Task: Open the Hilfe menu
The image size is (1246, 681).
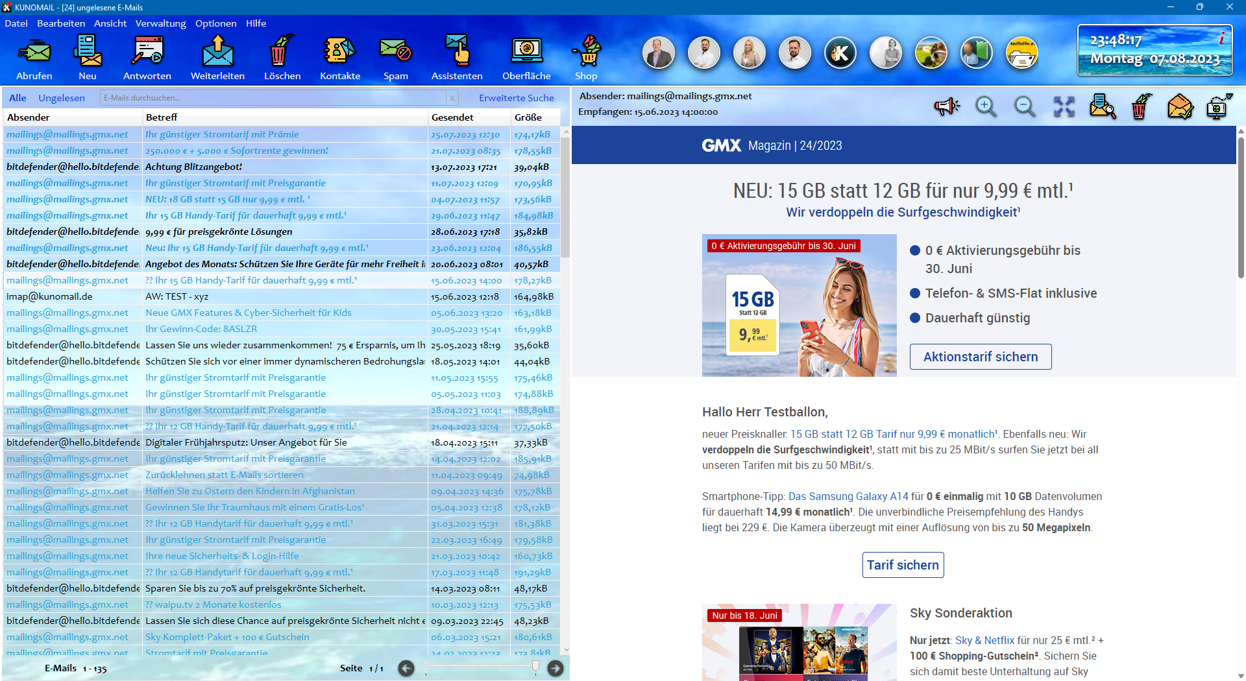Action: click(256, 23)
